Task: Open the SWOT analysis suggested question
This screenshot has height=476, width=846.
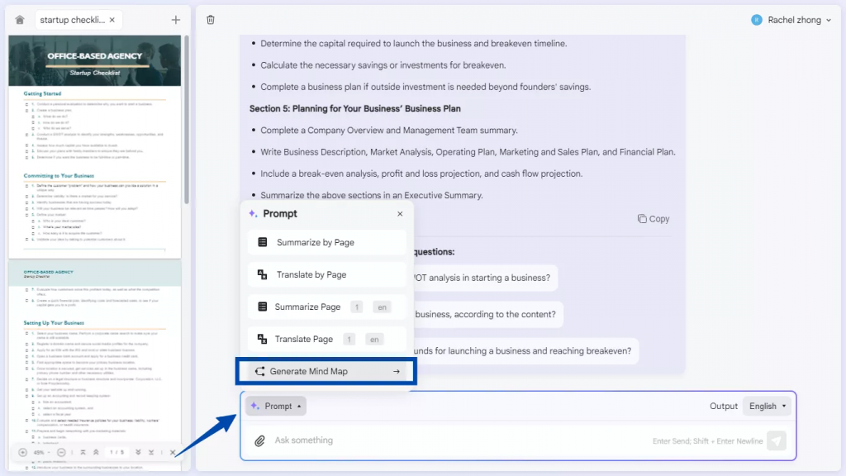Action: click(x=487, y=278)
